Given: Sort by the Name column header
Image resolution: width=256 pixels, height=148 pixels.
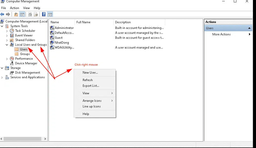Looking at the screenshot, I should (x=62, y=22).
